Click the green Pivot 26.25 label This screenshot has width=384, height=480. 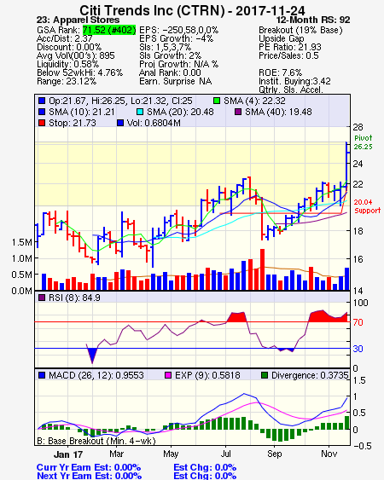click(364, 142)
